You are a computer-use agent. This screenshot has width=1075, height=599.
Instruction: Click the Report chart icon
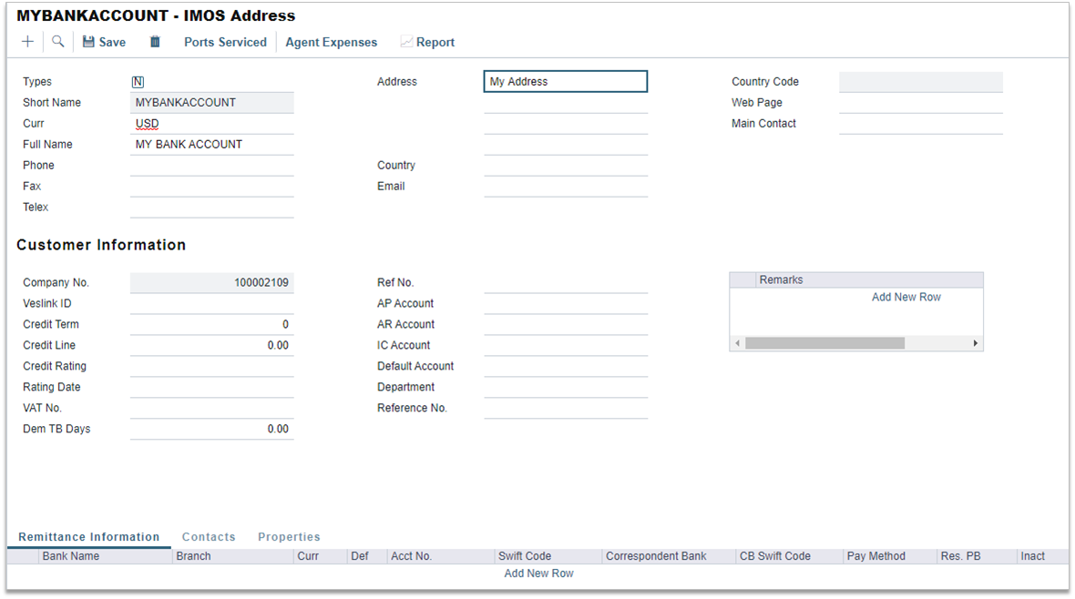coord(406,42)
